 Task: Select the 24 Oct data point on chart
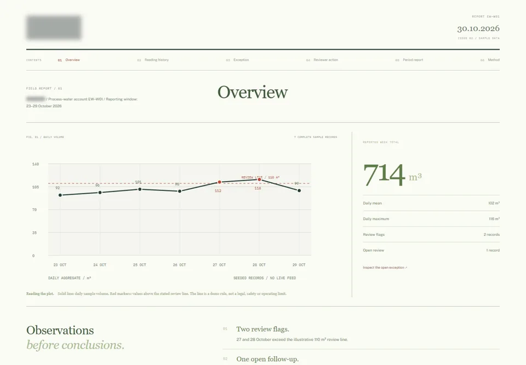pyautogui.click(x=100, y=193)
